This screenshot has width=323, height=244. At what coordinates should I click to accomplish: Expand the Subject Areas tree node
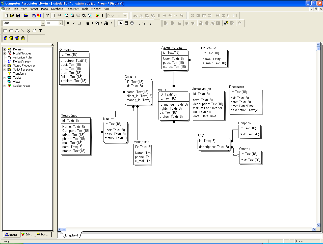coord(5,86)
